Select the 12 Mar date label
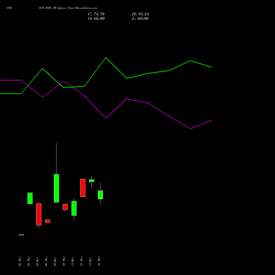This screenshot has width=275, height=275. (81, 261)
